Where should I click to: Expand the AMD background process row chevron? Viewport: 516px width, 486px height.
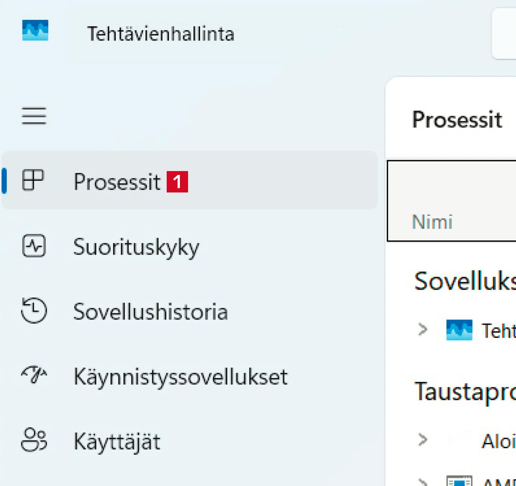pyautogui.click(x=422, y=482)
